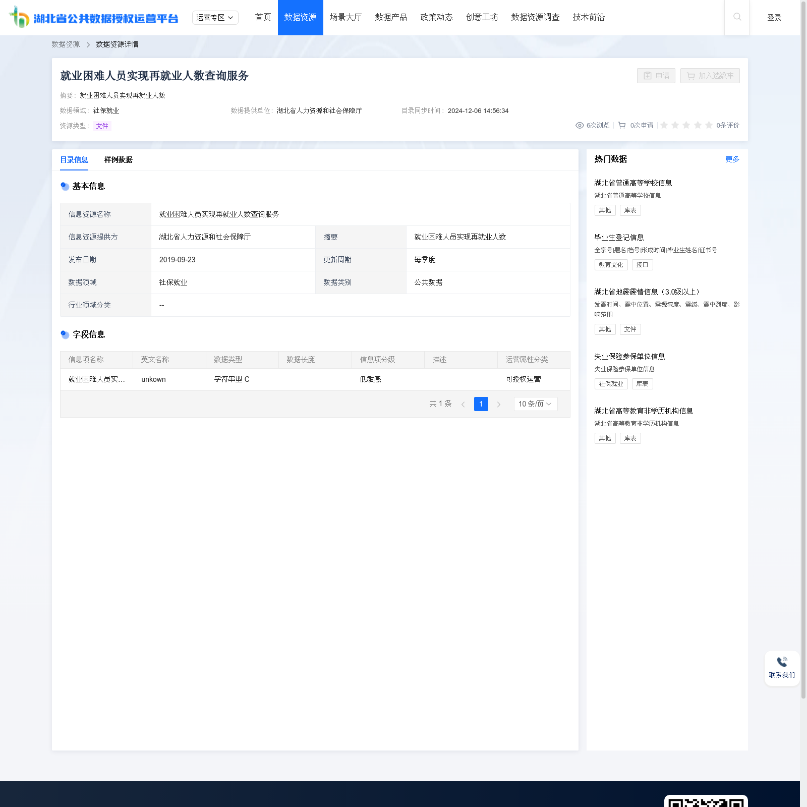Click the platform logo icon

(19, 17)
